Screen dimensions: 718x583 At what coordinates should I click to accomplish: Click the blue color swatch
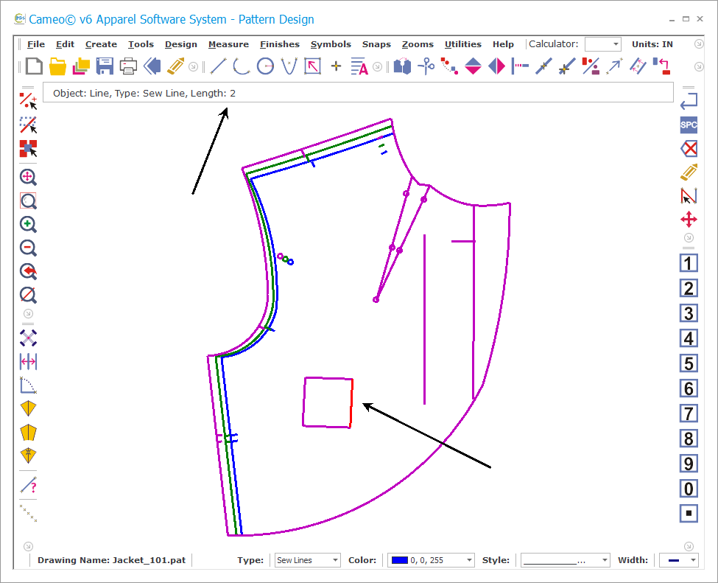tap(399, 560)
